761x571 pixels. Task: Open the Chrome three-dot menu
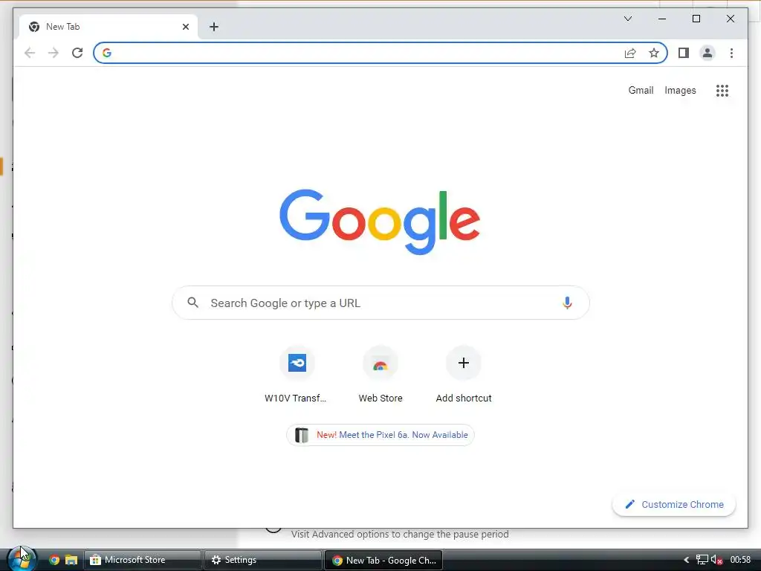(x=731, y=53)
